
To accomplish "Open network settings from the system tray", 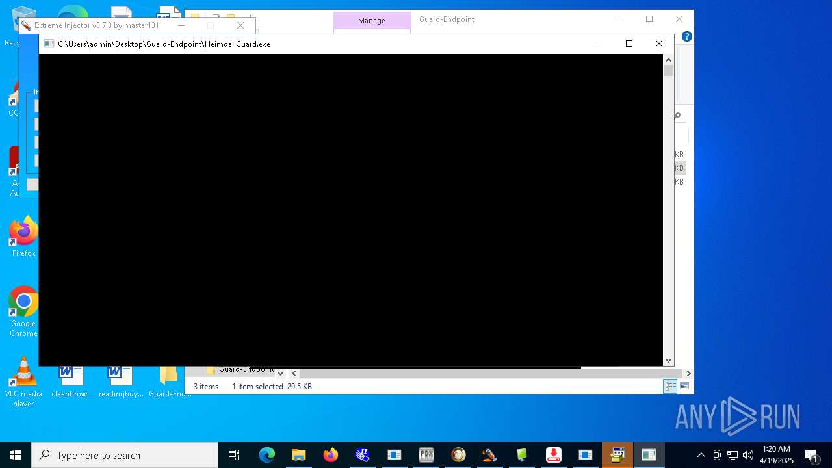I will [733, 455].
